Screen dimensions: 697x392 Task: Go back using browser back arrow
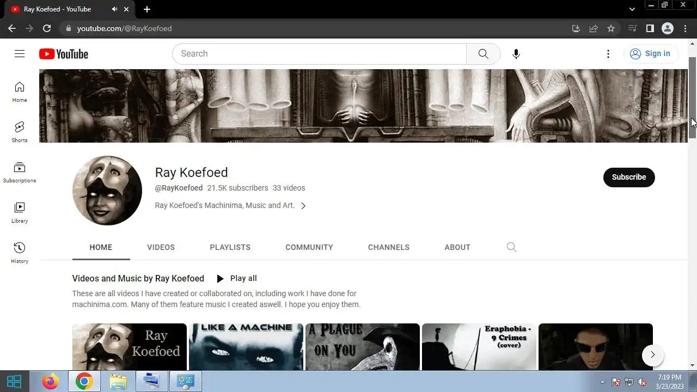(x=12, y=28)
